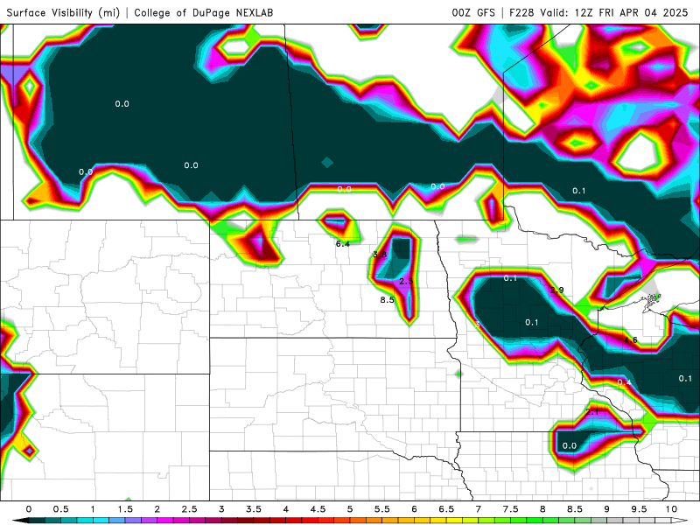Click the color scale tick label "5.5"

pyautogui.click(x=382, y=509)
